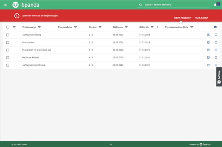Viewport: 222px width, 147px height.
Task: Click SCHLIESSEN to dismiss the error
Action: (202, 18)
